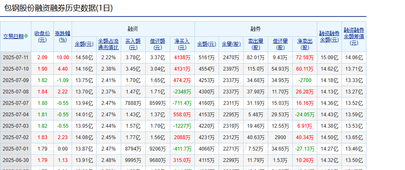This screenshot has width=405, height=170.
Task: Click the 融券 group header cell
Action: click(x=256, y=29)
